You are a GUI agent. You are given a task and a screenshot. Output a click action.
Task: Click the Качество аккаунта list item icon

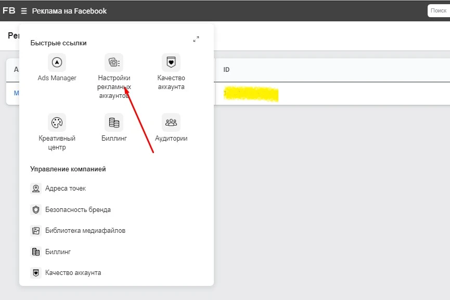36,273
